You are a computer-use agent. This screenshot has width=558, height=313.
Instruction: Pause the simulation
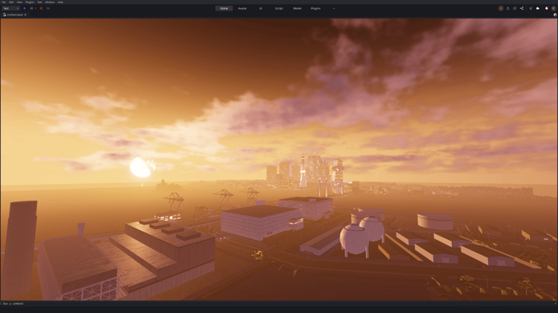pyautogui.click(x=31, y=8)
